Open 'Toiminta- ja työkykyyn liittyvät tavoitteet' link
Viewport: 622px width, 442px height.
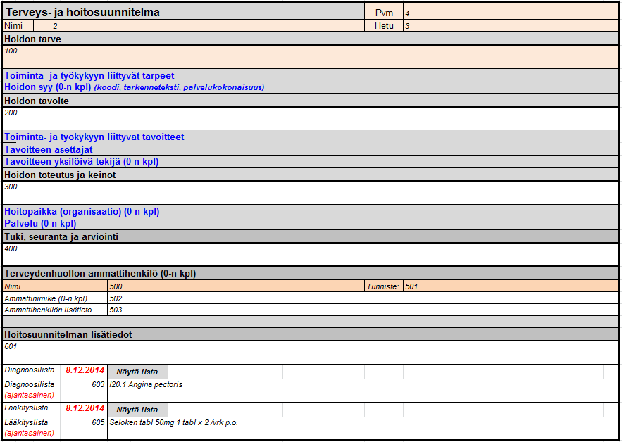[x=94, y=137]
